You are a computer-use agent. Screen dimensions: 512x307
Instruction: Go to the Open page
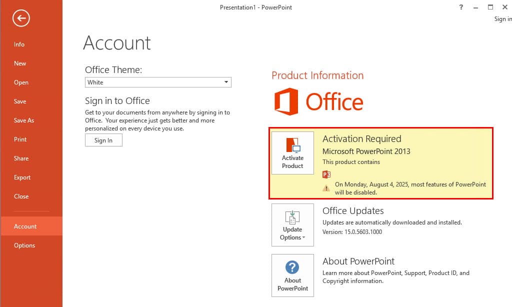coord(21,82)
